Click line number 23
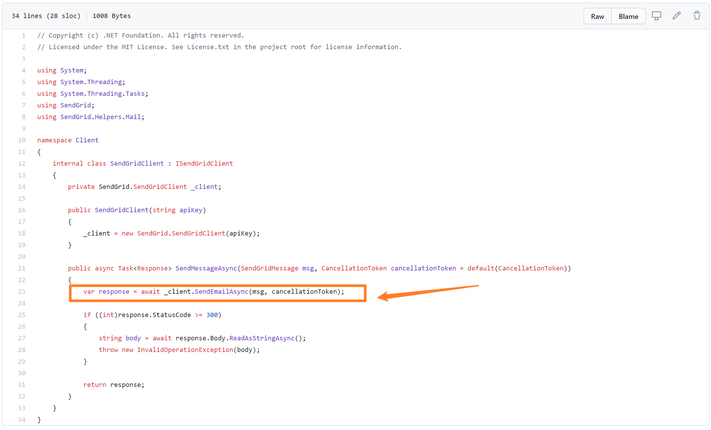The width and height of the screenshot is (711, 430). (x=22, y=291)
